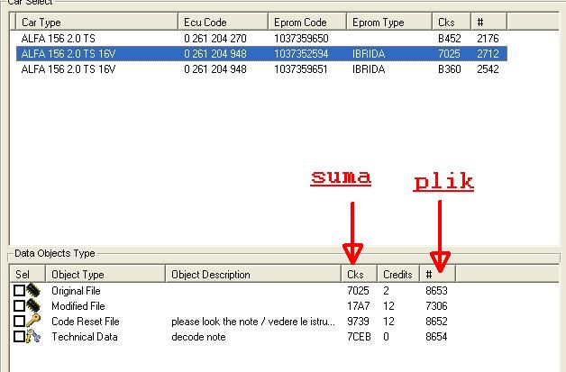Click the chip icon beside Original File

tap(33, 290)
